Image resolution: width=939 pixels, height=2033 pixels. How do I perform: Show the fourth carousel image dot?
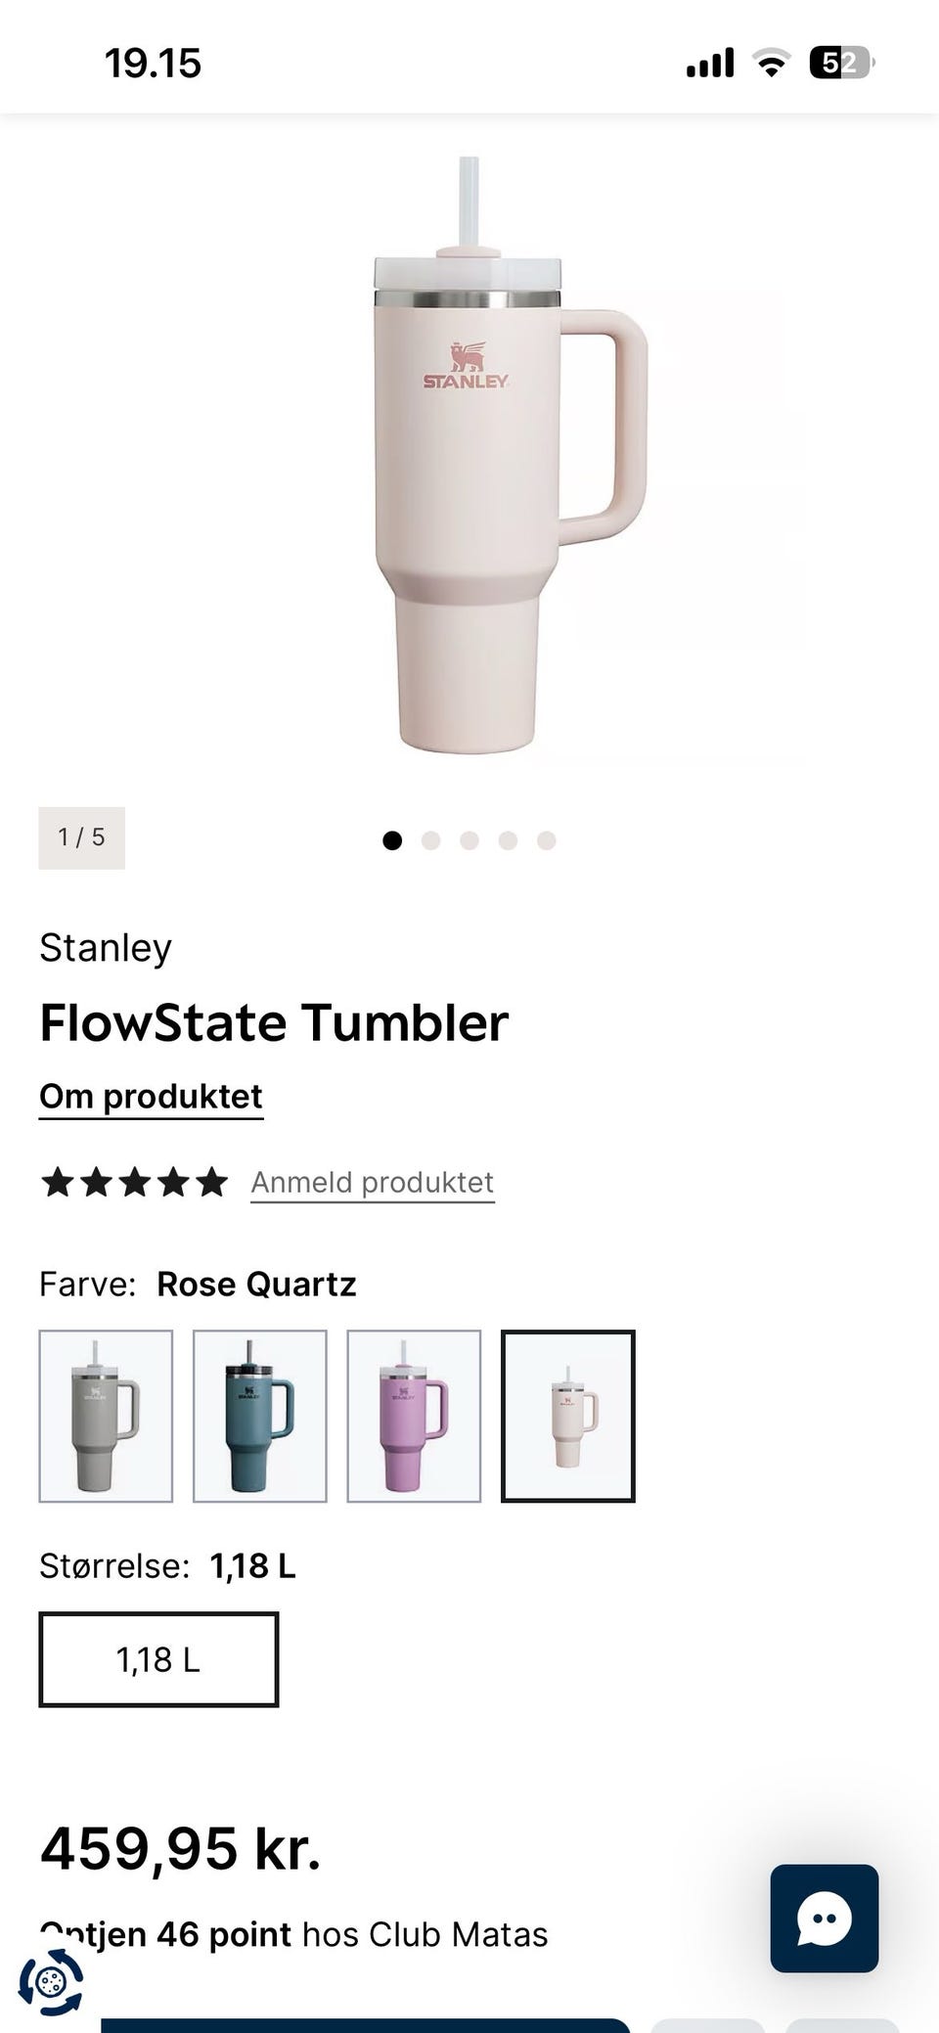pyautogui.click(x=508, y=840)
